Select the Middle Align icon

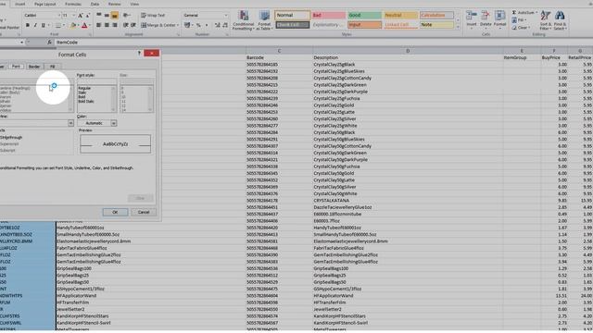107,16
